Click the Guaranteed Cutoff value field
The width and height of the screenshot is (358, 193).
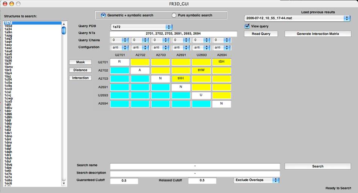coord(124,181)
